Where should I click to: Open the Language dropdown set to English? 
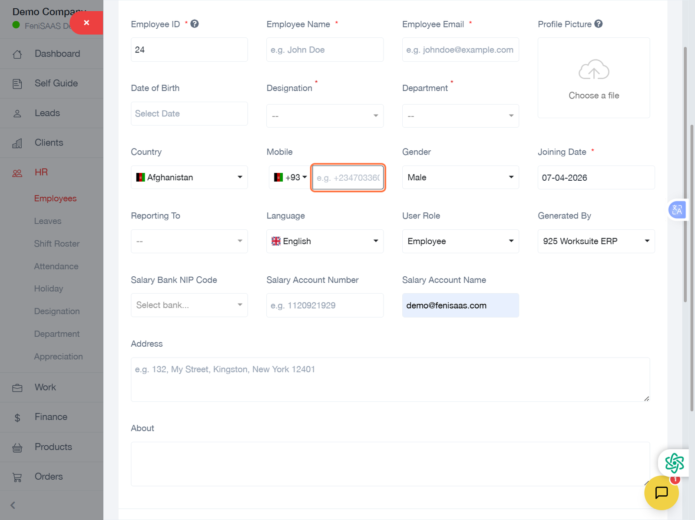pos(324,241)
